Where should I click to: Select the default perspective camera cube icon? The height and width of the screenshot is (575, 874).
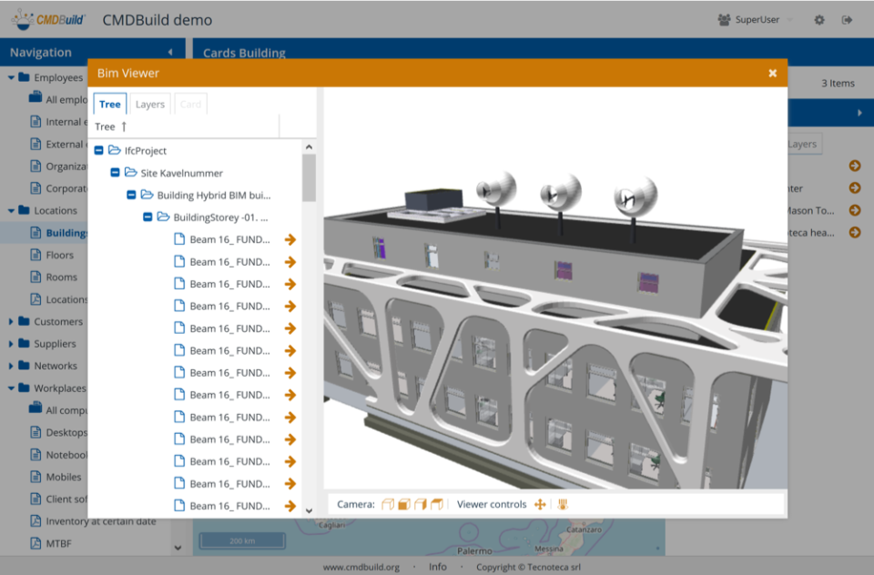click(x=388, y=504)
